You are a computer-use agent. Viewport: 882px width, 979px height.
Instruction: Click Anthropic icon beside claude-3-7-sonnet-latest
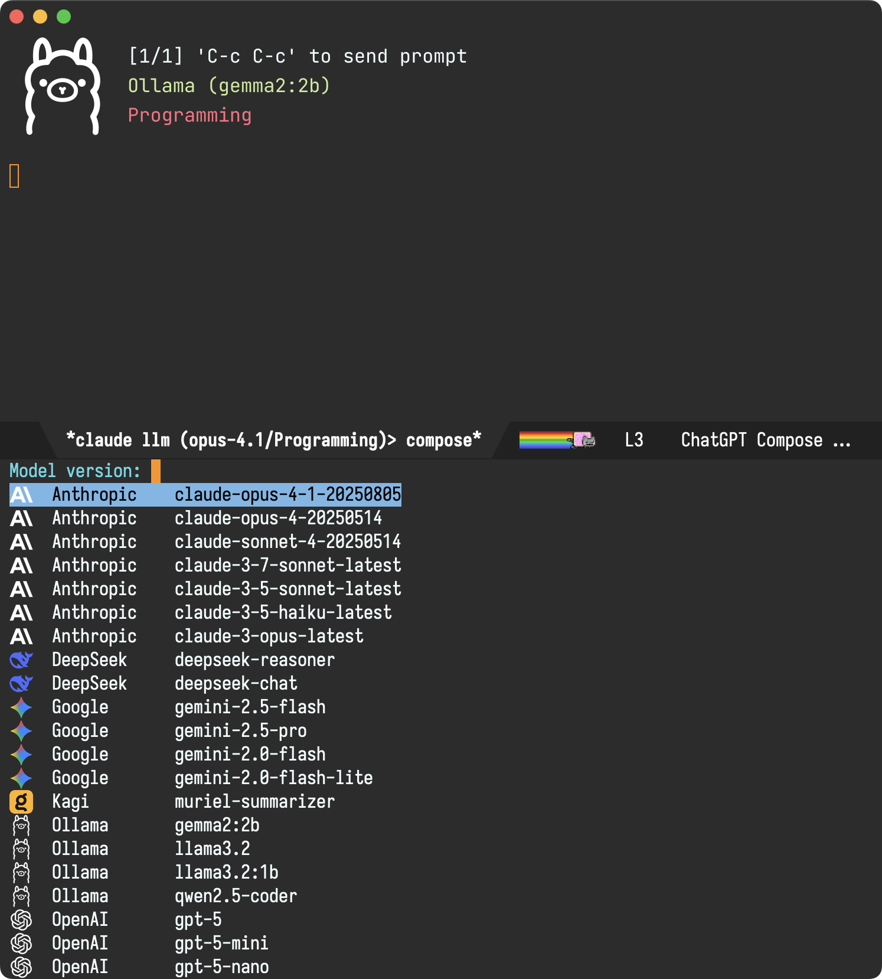point(21,565)
